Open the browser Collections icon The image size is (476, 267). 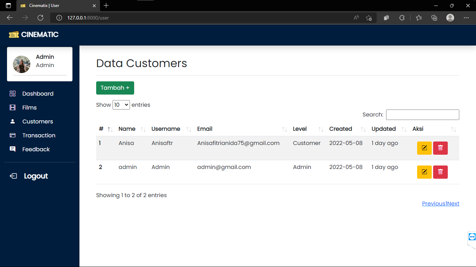(434, 18)
